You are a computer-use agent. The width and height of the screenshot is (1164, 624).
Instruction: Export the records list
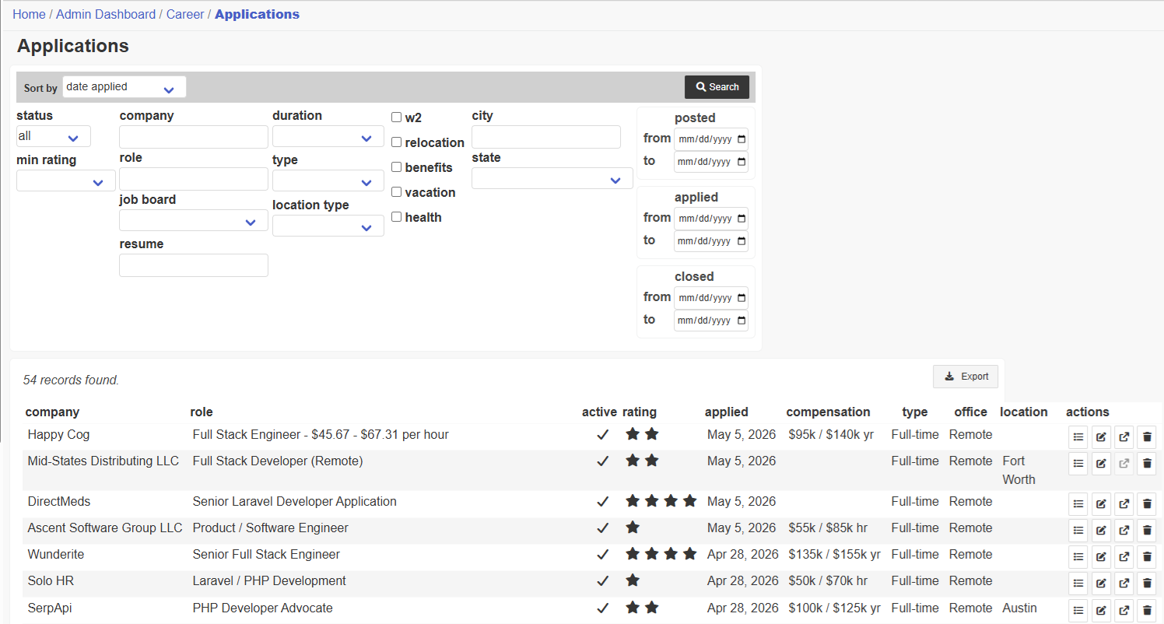point(966,377)
